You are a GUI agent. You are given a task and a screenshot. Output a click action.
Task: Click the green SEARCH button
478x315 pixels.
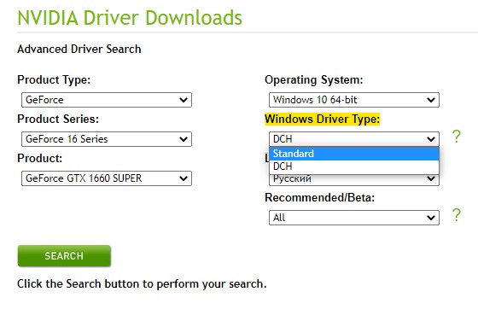(x=64, y=256)
